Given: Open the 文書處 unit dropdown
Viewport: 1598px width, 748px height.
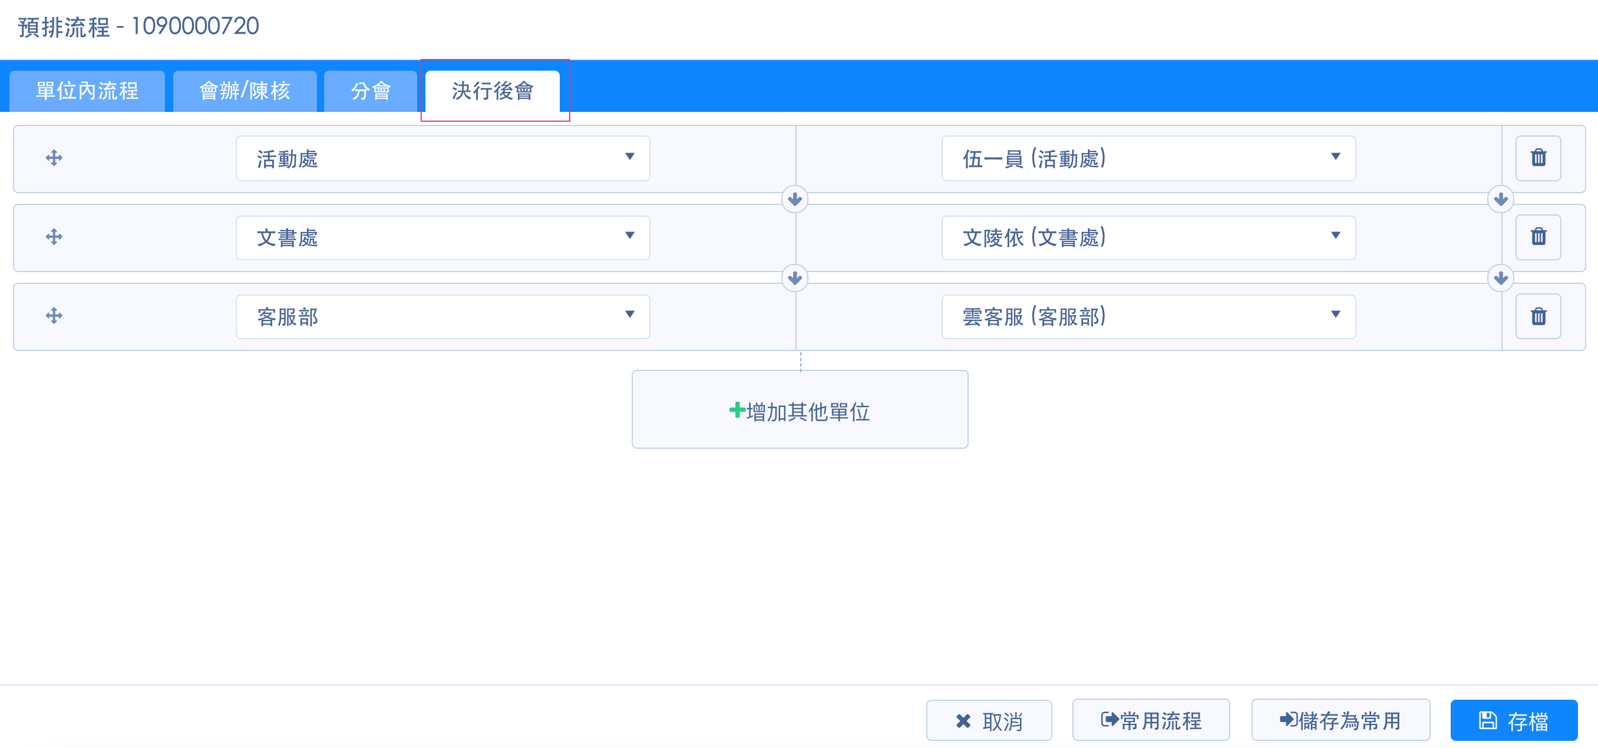Looking at the screenshot, I should pos(443,237).
